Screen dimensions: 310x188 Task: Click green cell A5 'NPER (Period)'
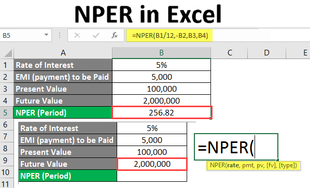pos(63,112)
